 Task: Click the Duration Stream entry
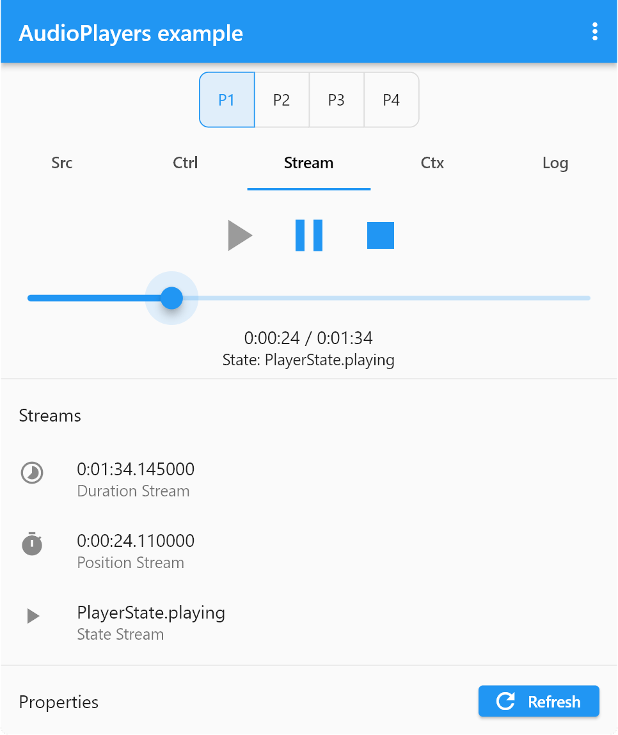(136, 478)
